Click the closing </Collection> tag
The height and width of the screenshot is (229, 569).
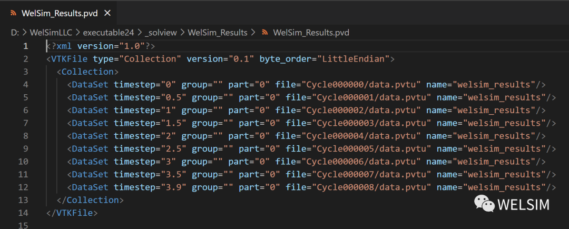pyautogui.click(x=91, y=200)
